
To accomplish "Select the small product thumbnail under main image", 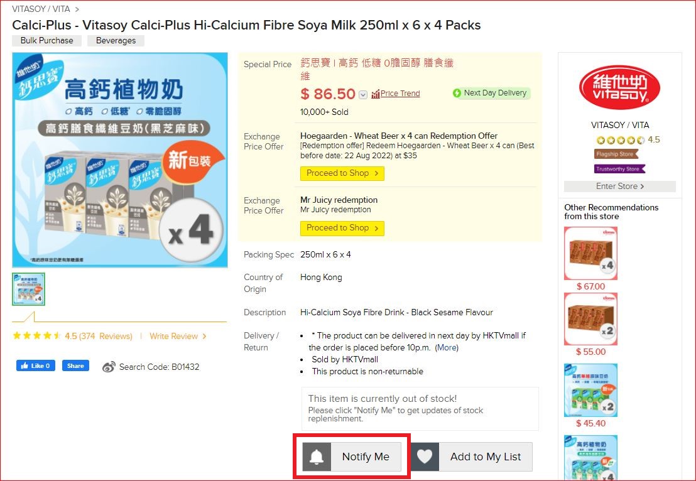I will [x=28, y=289].
